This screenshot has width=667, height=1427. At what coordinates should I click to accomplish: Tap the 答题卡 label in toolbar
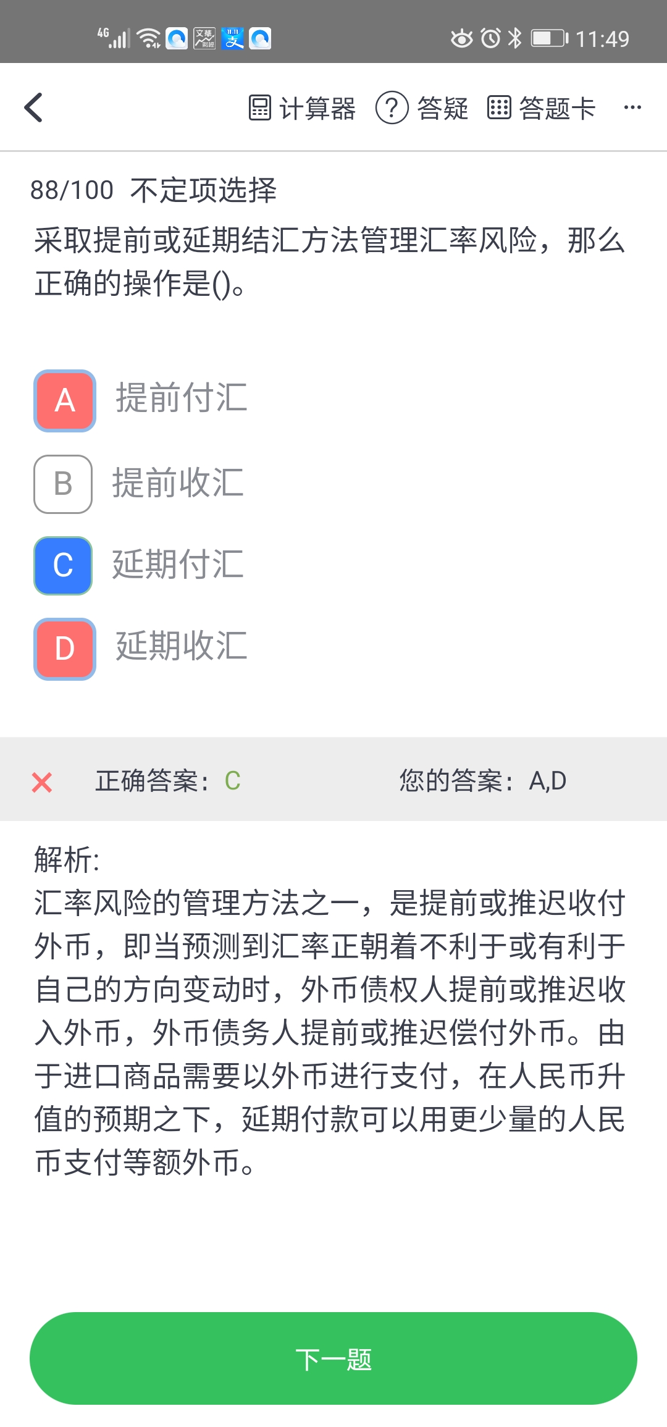click(x=557, y=109)
